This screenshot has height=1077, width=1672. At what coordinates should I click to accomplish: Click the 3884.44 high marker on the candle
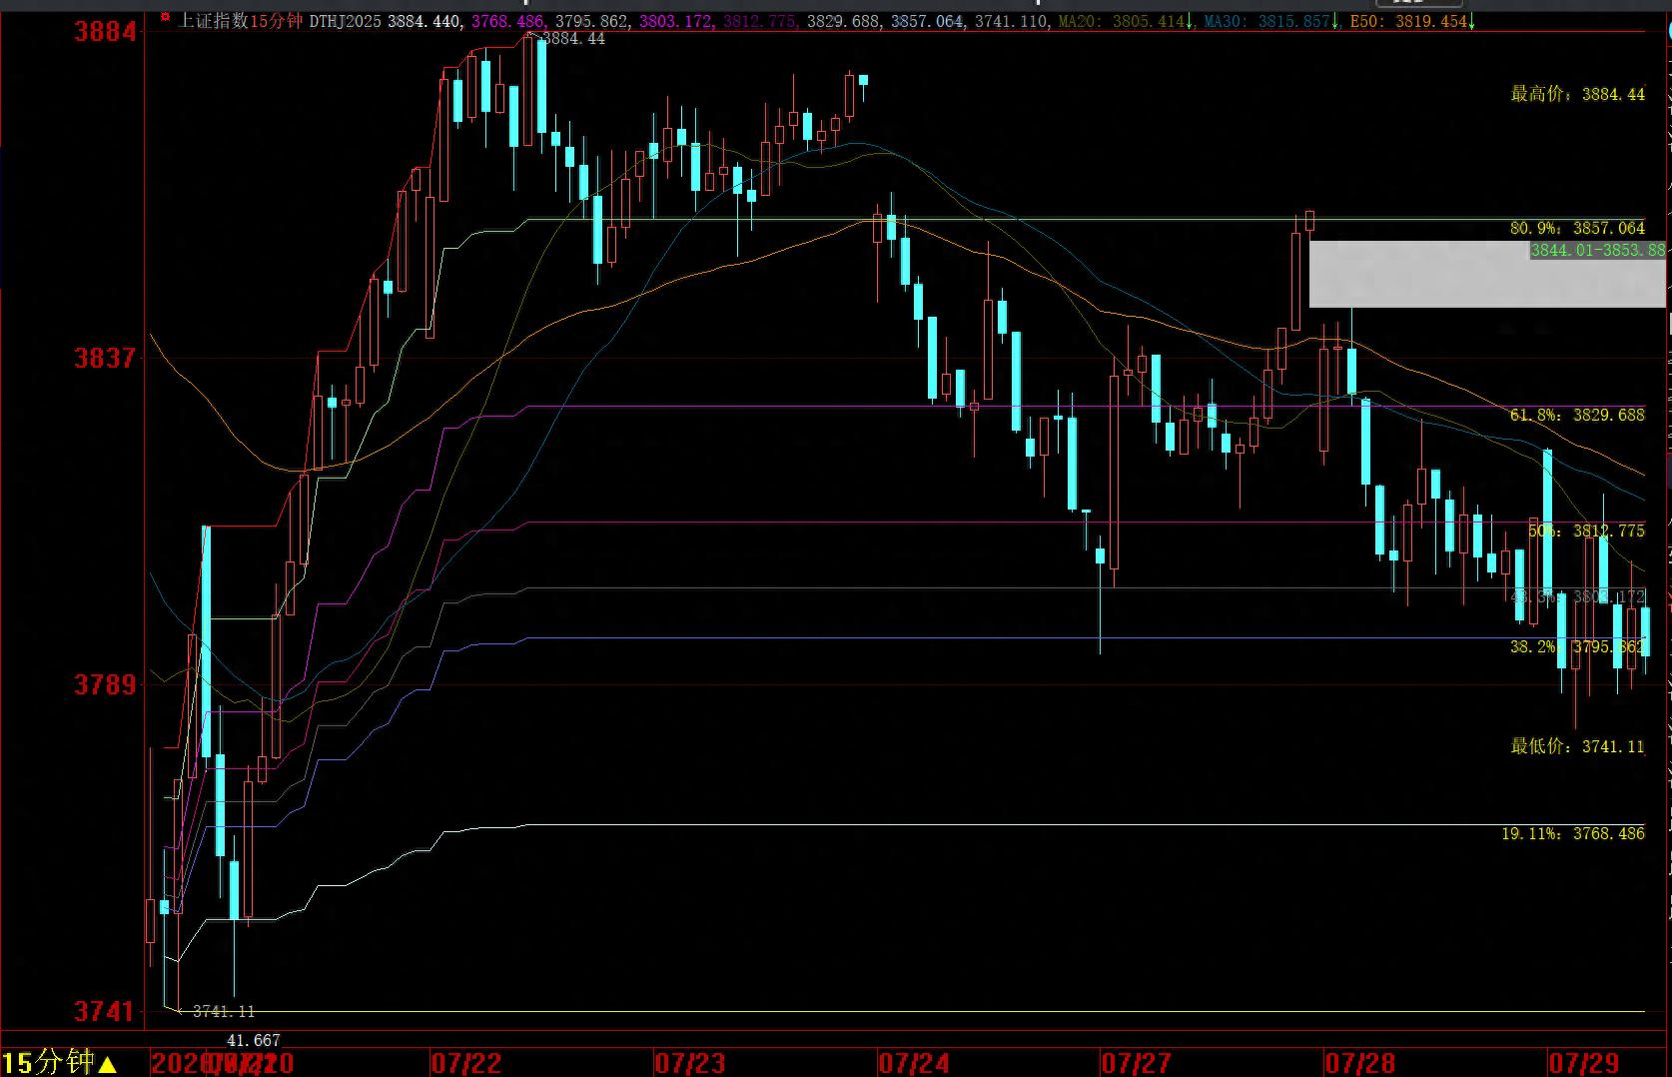(x=573, y=39)
